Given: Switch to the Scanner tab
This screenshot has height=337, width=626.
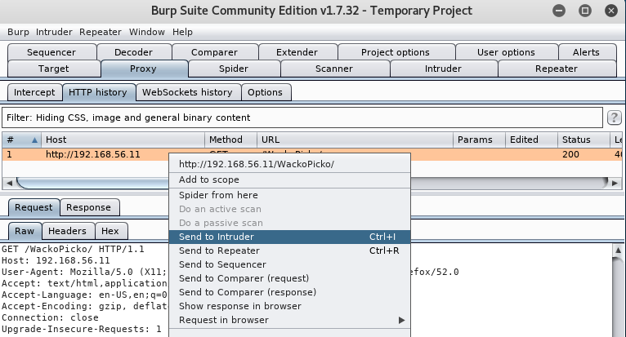Looking at the screenshot, I should [x=334, y=69].
